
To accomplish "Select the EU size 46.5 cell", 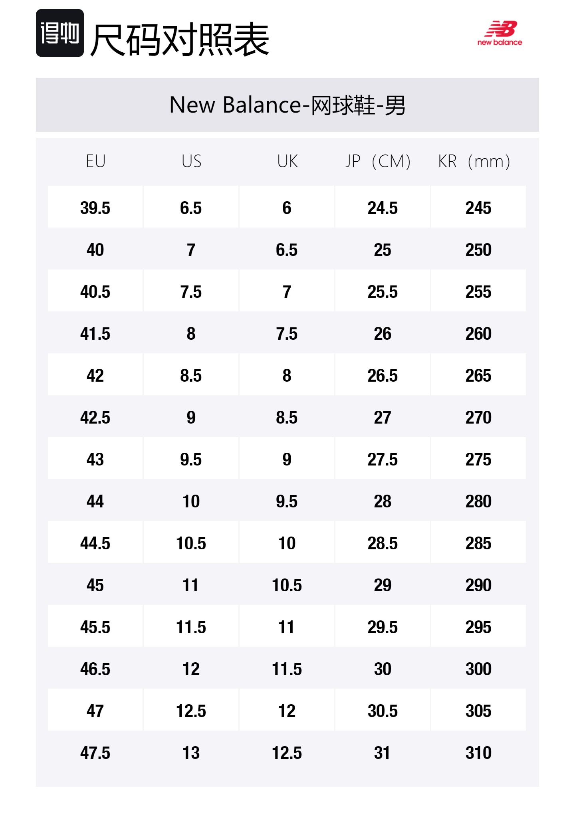I will coord(95,669).
